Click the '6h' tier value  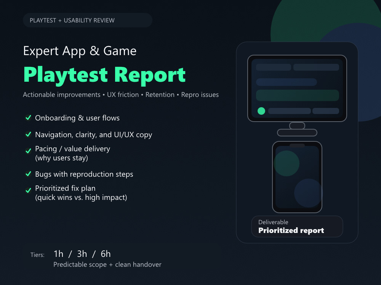pyautogui.click(x=106, y=254)
